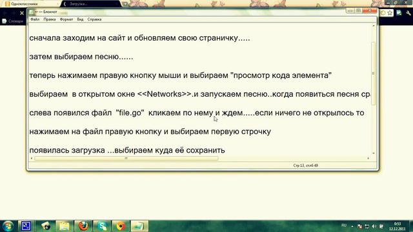
Task: Click the word <<Networks>> in text
Action: (165, 94)
